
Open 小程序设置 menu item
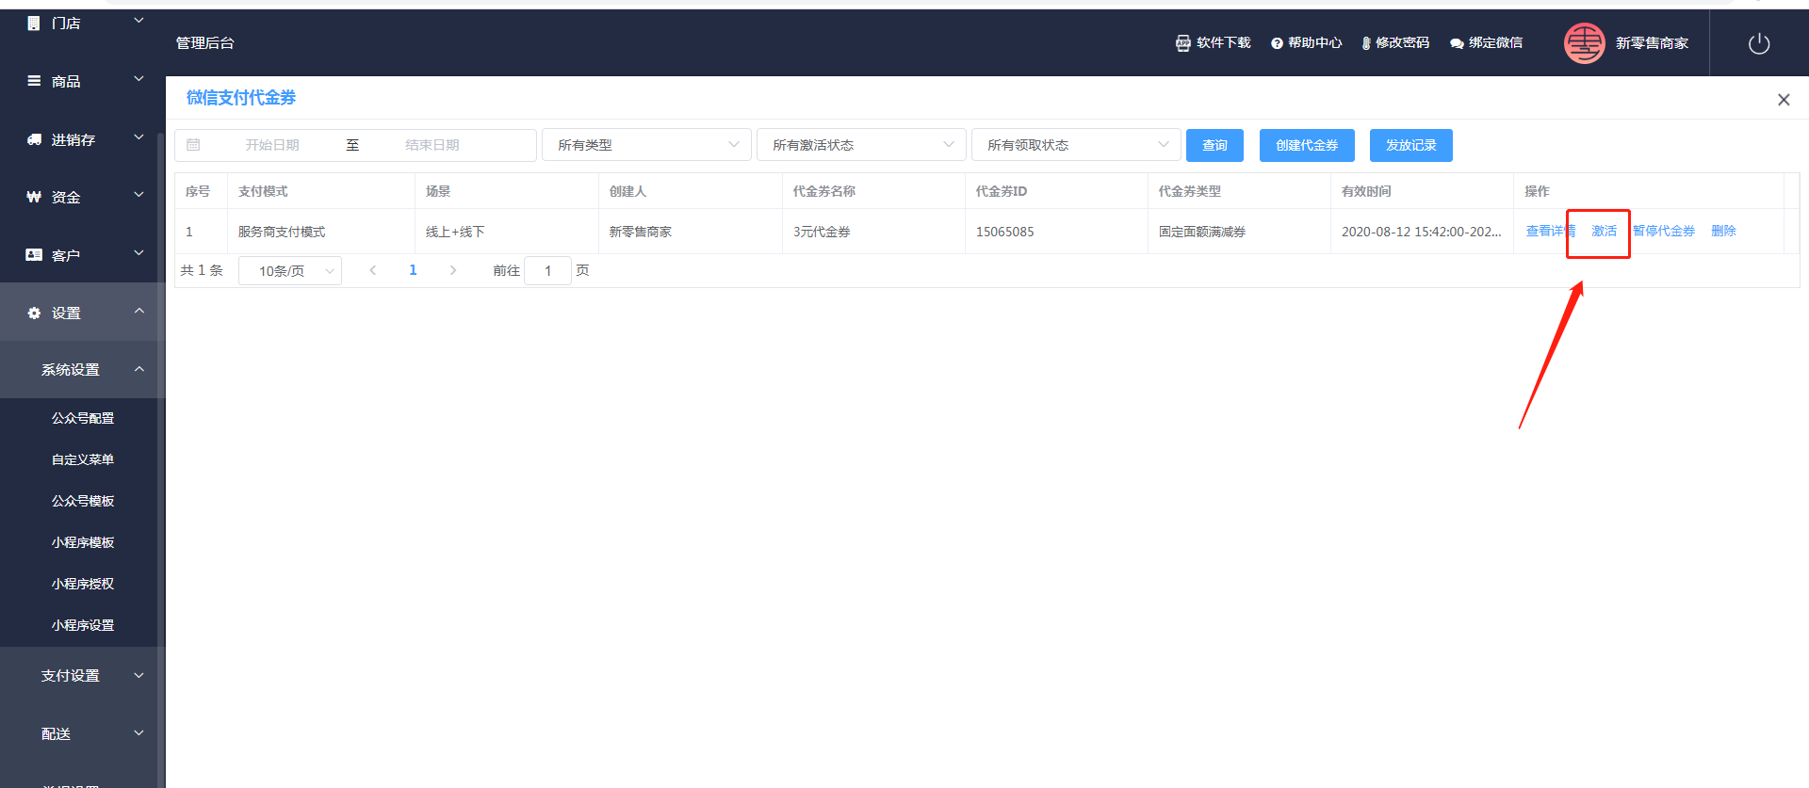pos(83,625)
